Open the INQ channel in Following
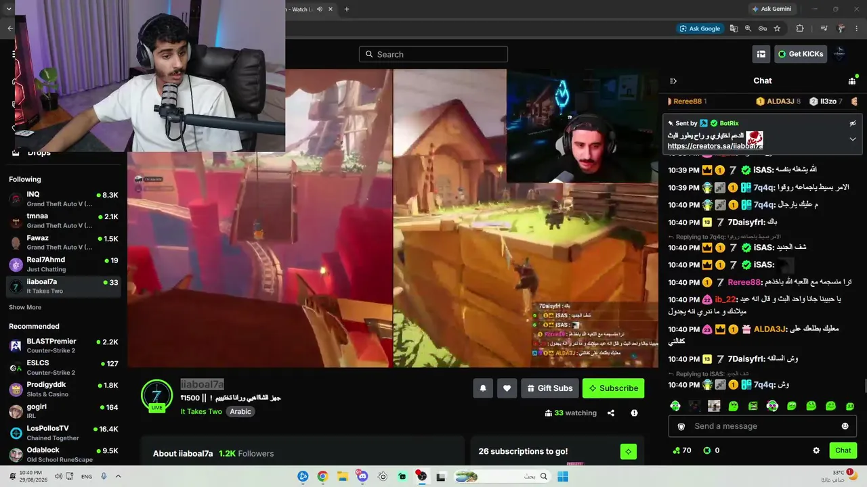 pyautogui.click(x=64, y=199)
